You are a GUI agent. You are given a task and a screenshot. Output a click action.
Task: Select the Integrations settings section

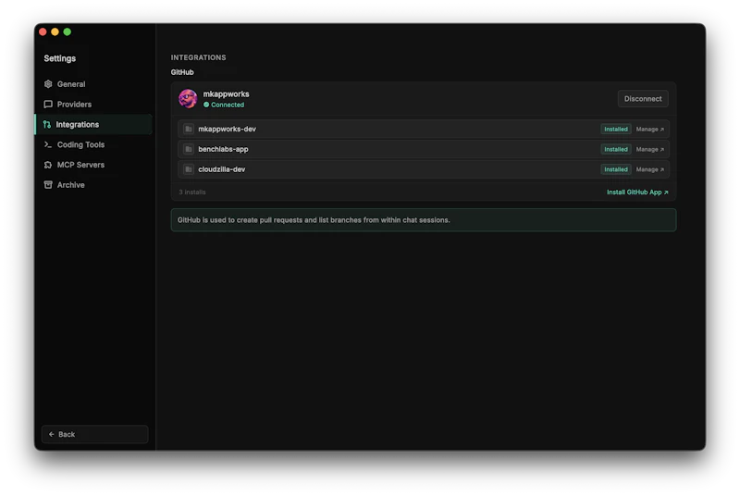[x=93, y=125]
